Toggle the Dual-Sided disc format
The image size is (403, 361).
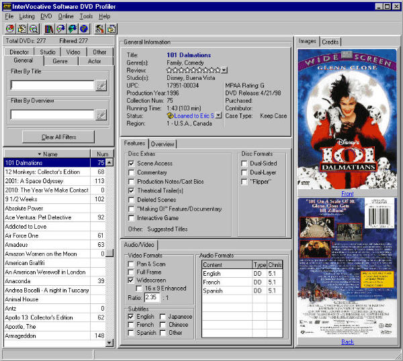244,163
